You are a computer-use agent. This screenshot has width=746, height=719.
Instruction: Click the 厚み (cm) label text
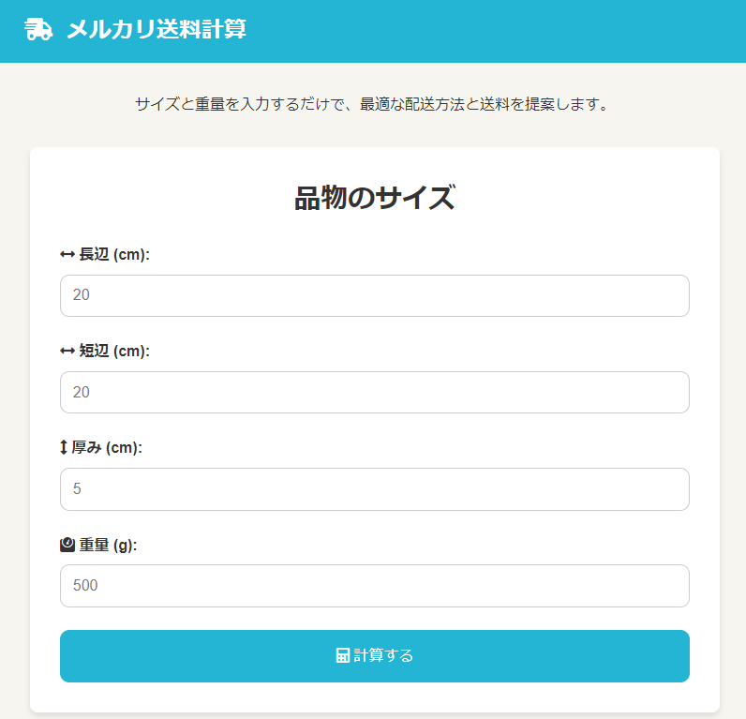[x=107, y=447]
